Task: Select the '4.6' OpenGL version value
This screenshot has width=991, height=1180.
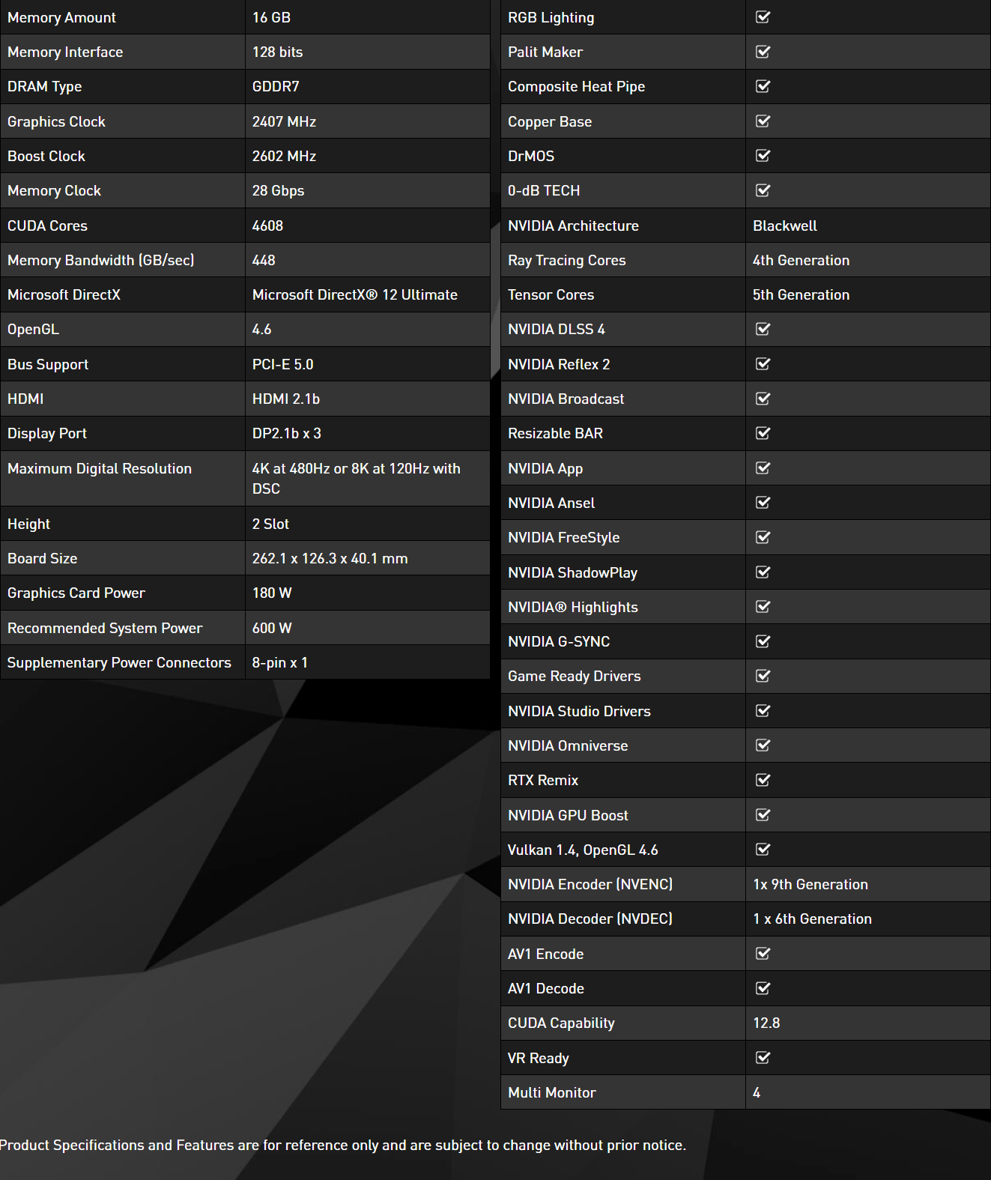Action: click(x=261, y=329)
